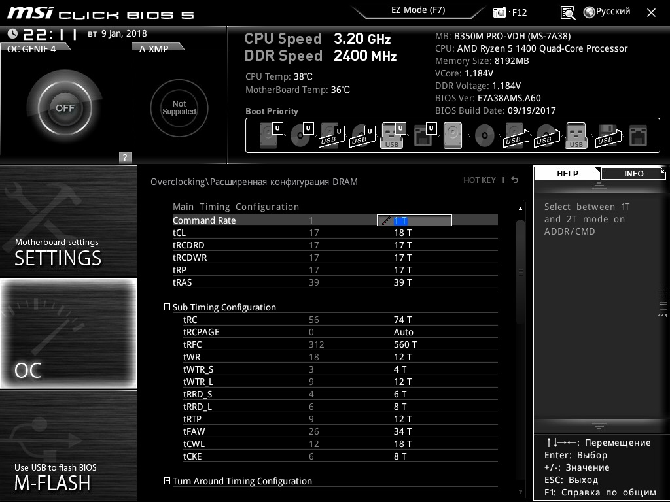
Task: Click scrollbar down arrow in timing list
Action: 520,492
